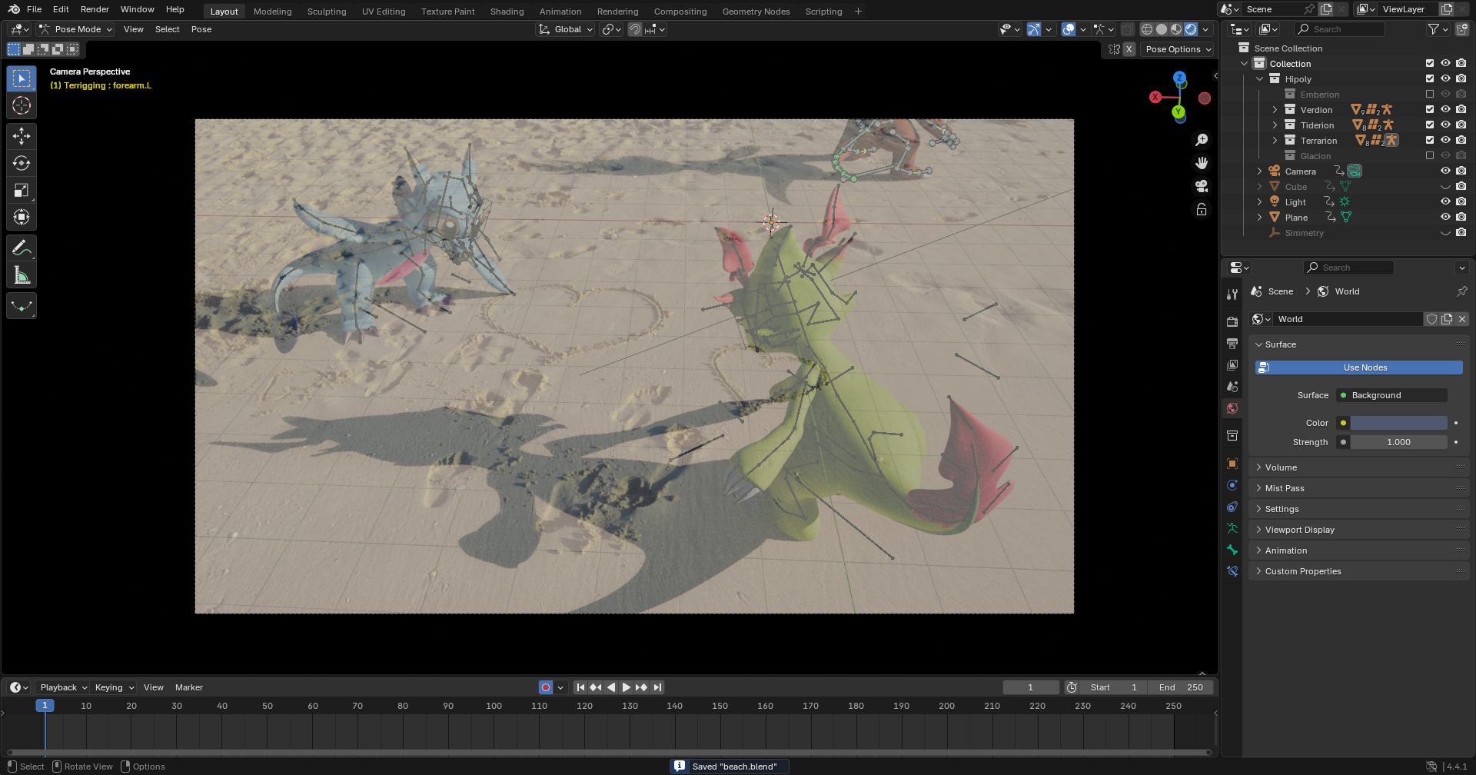
Task: Open the Scene properties tab
Action: 1232,386
